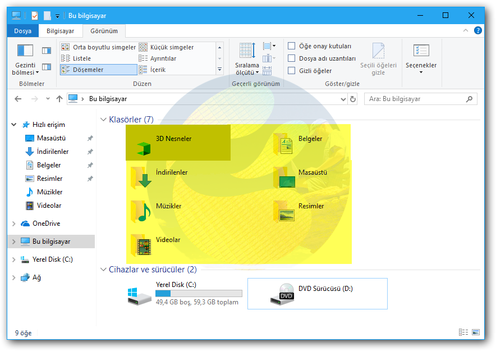Select the Müzikler folder tile icon
496x351 pixels.
(141, 211)
